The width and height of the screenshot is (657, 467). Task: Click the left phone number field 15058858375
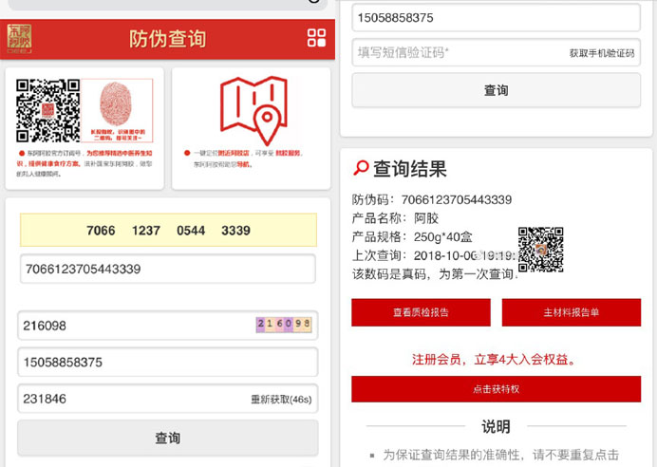168,362
